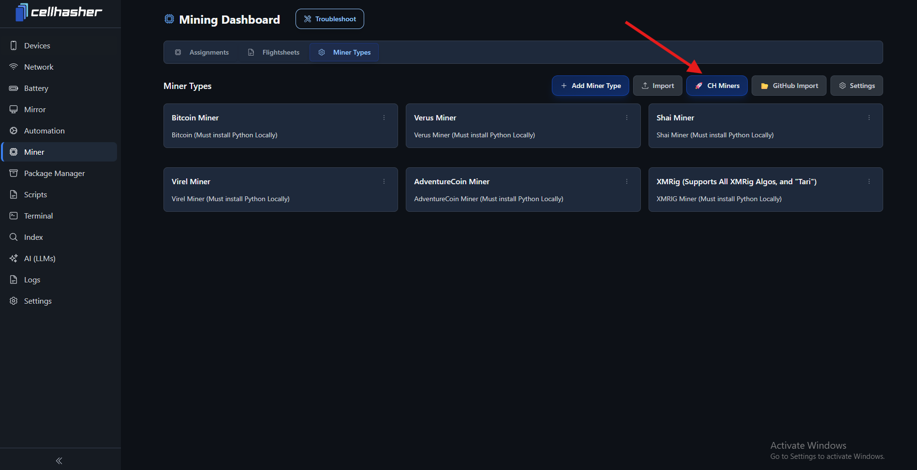This screenshot has height=470, width=917.
Task: Collapse the sidebar with double chevron
Action: pyautogui.click(x=59, y=461)
